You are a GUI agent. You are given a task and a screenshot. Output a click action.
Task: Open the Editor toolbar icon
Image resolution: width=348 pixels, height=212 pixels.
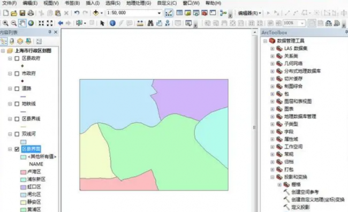point(169,13)
